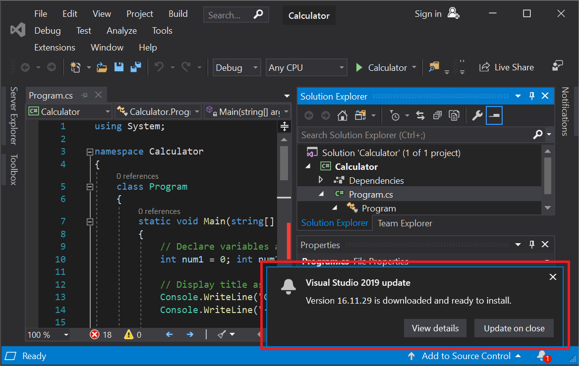Open the Build menu
This screenshot has width=579, height=366.
pyautogui.click(x=178, y=13)
